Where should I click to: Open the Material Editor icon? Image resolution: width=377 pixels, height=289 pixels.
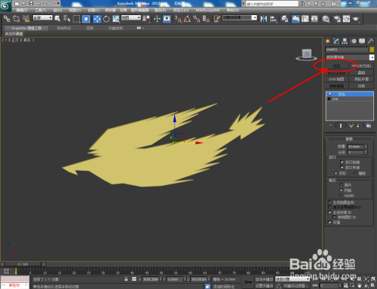tap(326, 19)
